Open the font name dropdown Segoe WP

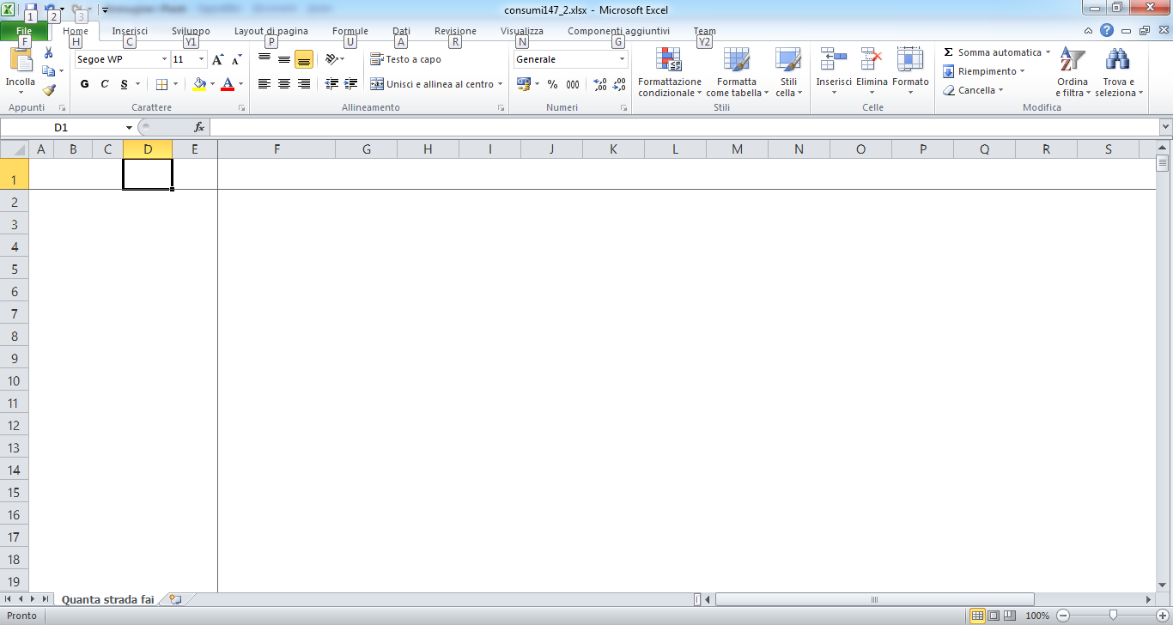[x=164, y=59]
